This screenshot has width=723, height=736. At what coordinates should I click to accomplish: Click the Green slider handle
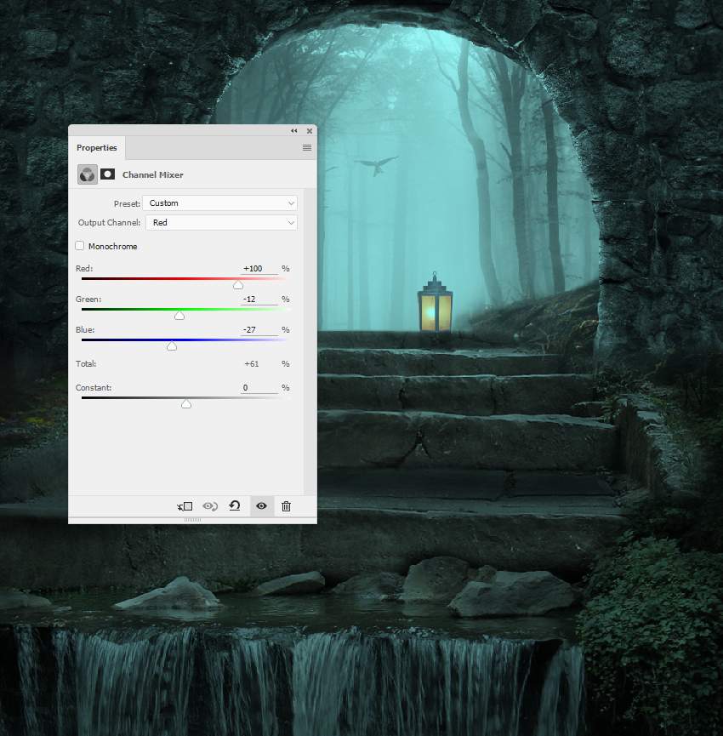(x=179, y=316)
